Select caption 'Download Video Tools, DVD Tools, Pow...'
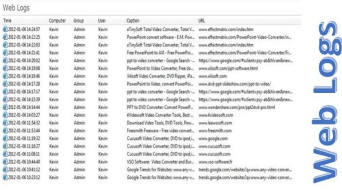The image size is (342, 190). pos(160,123)
